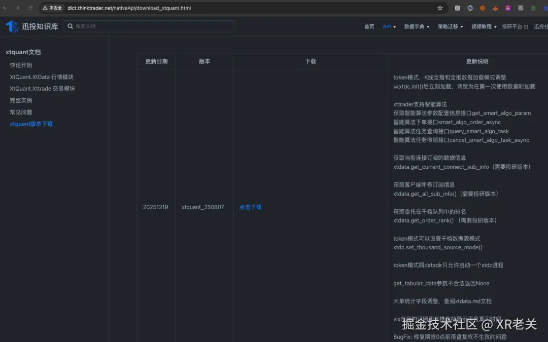Expand the API navigation dropdown
The width and height of the screenshot is (548, 342).
click(389, 26)
